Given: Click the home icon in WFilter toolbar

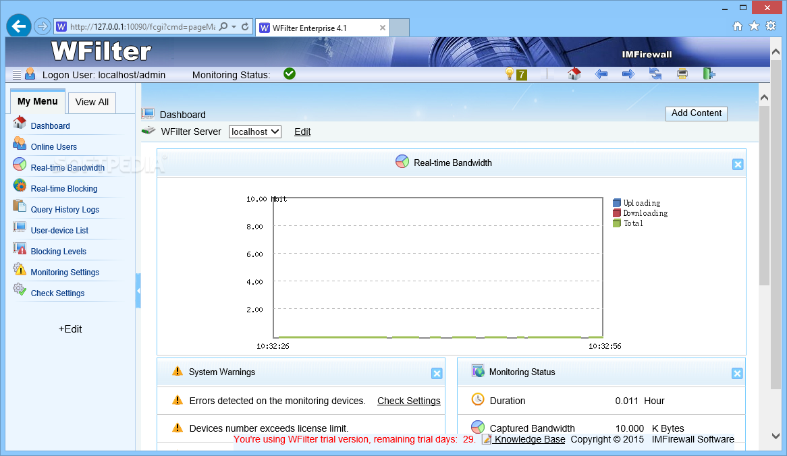Looking at the screenshot, I should click(x=574, y=74).
